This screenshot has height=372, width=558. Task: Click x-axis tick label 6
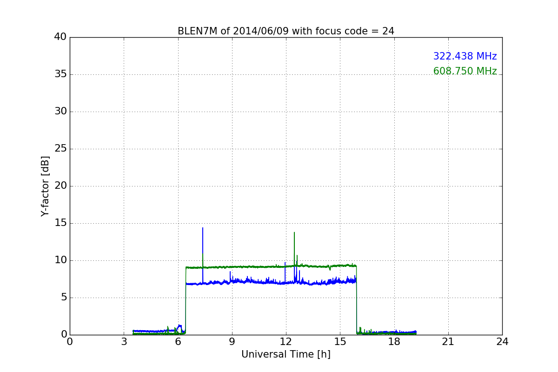(x=178, y=342)
